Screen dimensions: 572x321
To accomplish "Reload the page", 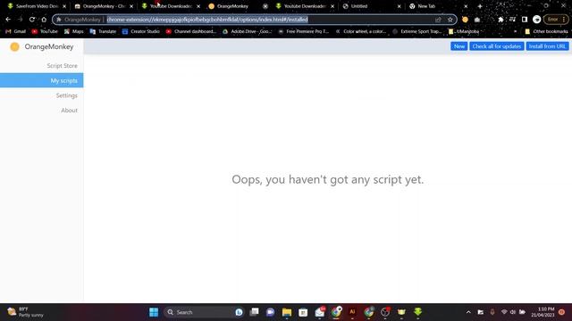I will pos(32,20).
